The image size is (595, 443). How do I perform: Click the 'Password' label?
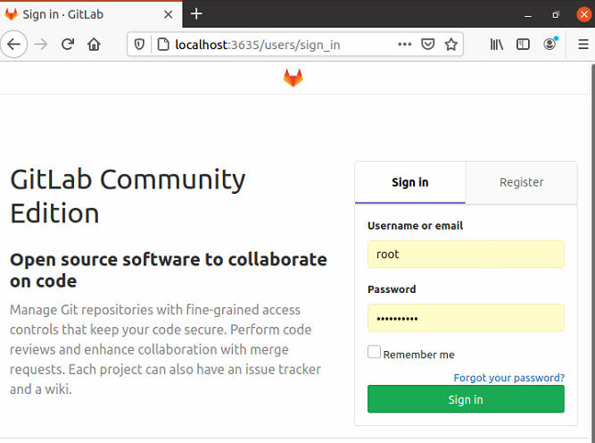click(392, 289)
